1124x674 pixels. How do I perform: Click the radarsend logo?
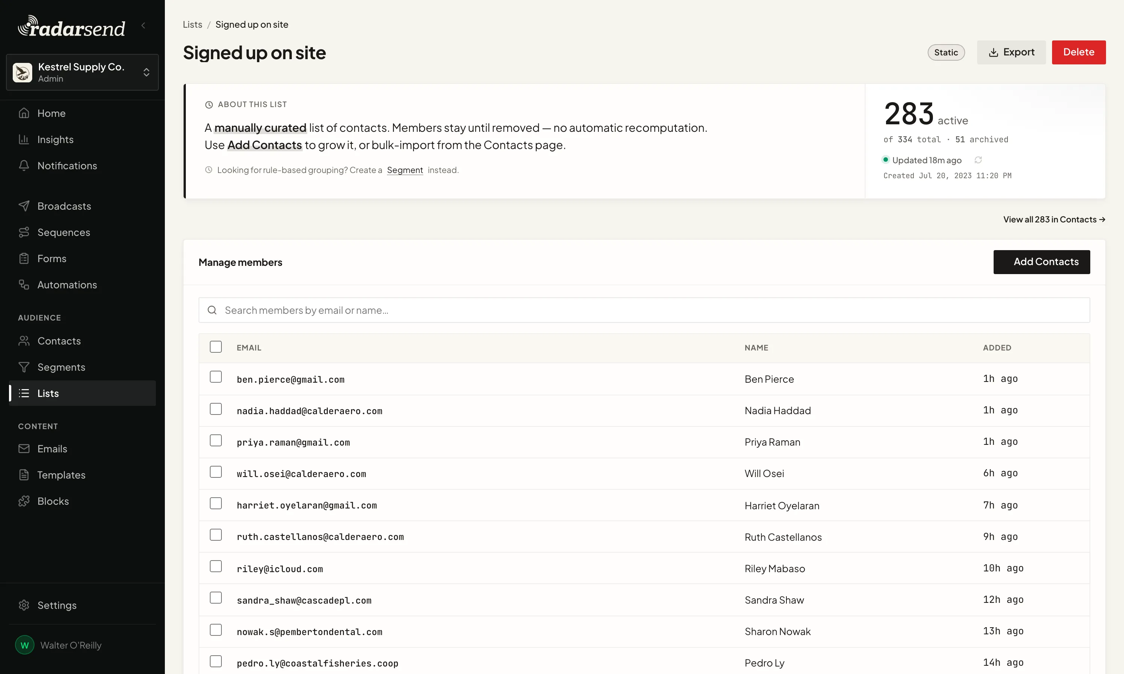pyautogui.click(x=71, y=27)
